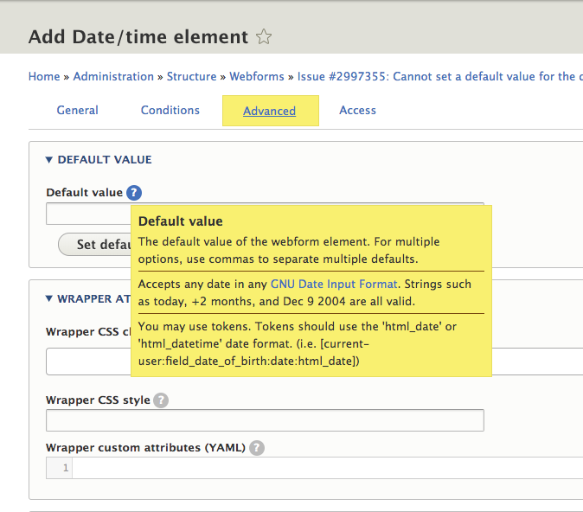Click into the Wrapper CSS style field
This screenshot has height=512, width=583.
(264, 420)
